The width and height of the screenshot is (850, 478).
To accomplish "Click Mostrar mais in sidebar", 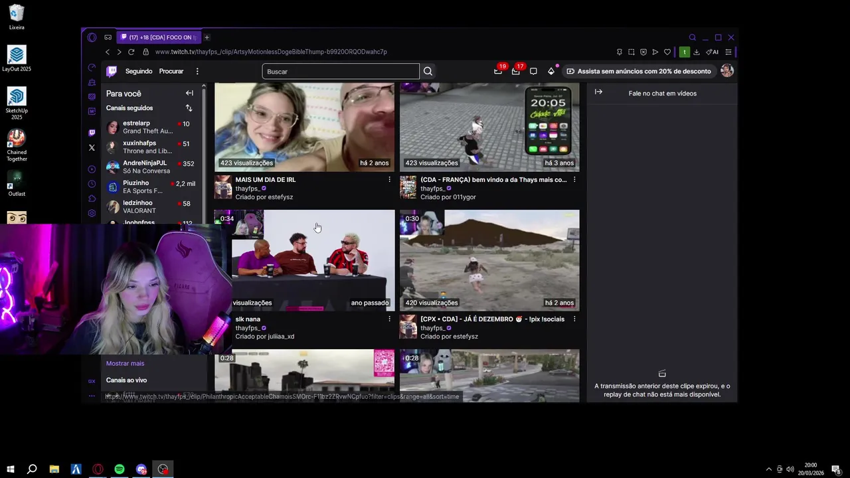I will (x=125, y=363).
